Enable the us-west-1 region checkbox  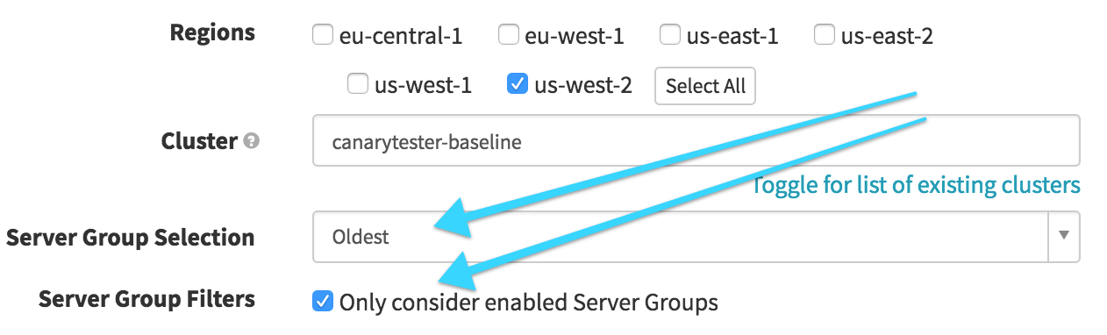357,85
